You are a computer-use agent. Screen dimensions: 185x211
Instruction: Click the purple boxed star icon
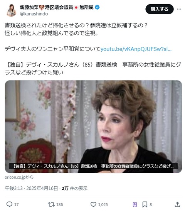point(135,205)
